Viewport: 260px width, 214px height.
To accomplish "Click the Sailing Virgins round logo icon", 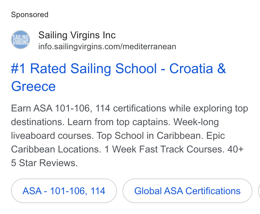I will 21,40.
